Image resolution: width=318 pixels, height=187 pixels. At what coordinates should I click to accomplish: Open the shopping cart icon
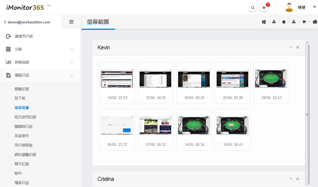304,22
